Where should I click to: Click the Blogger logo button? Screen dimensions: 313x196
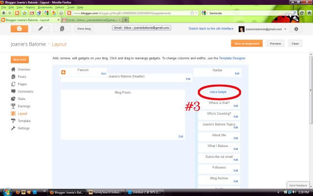click(x=20, y=29)
